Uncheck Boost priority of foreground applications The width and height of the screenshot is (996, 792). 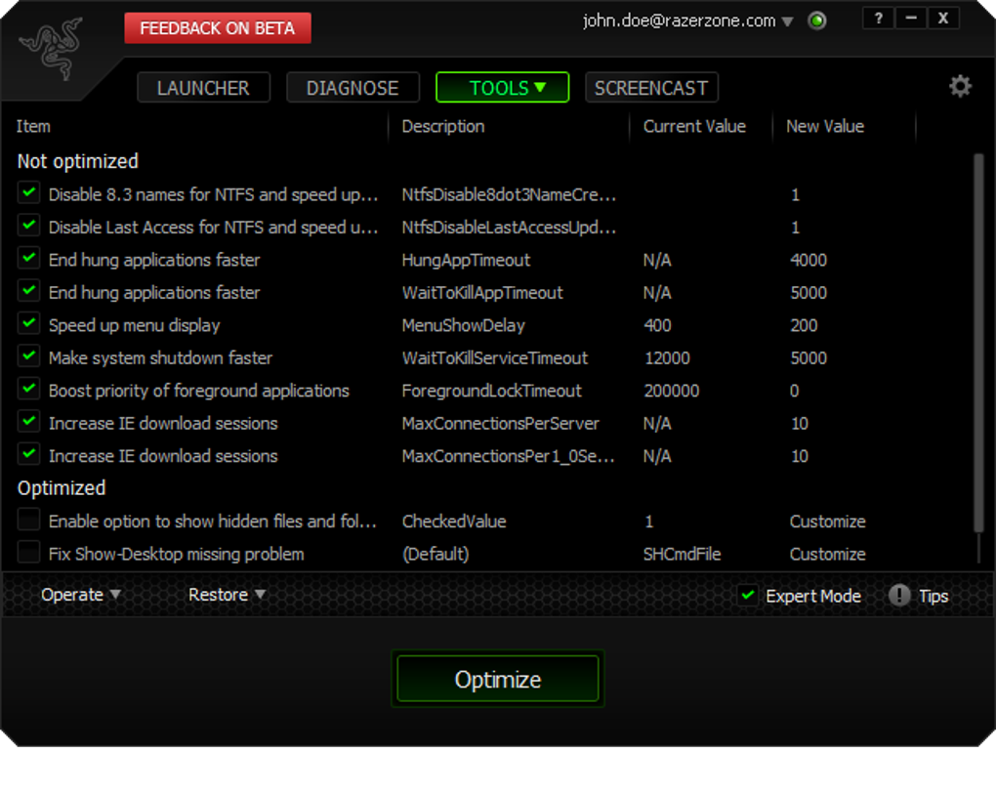tap(28, 388)
